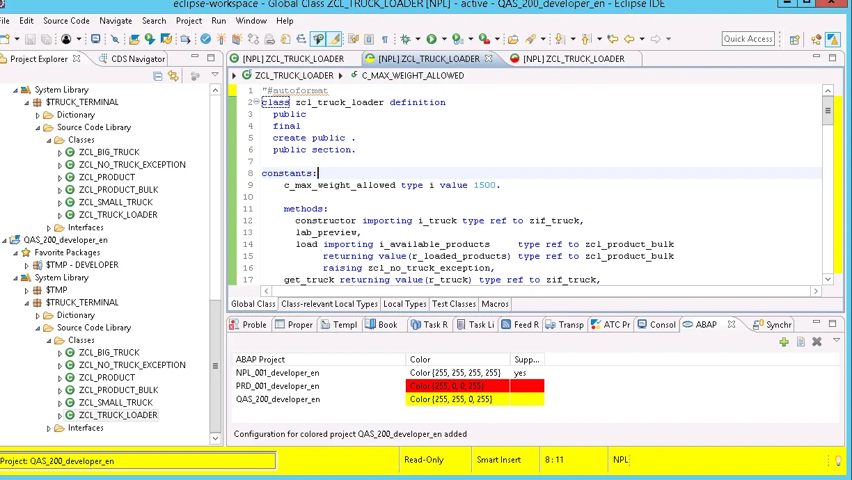Expand the $TMP - DEVELOPER package

pyautogui.click(x=27, y=265)
